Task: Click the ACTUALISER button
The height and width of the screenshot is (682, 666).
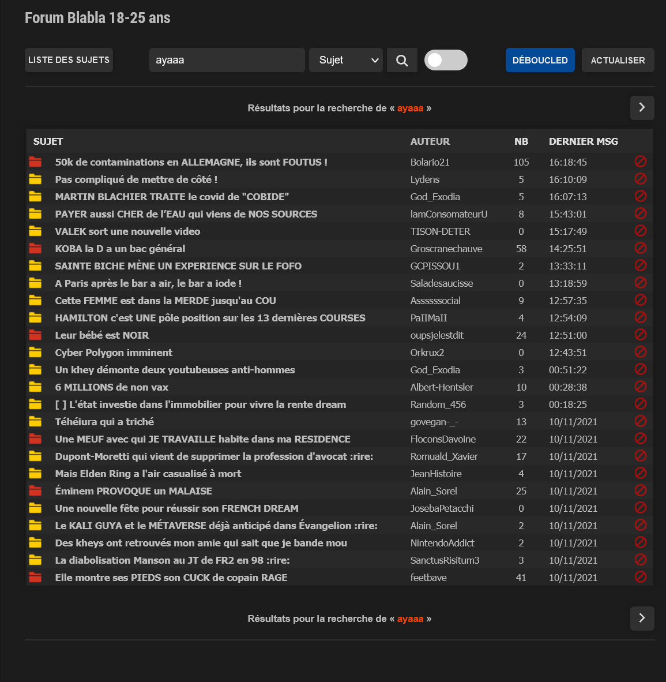Action: [x=618, y=60]
